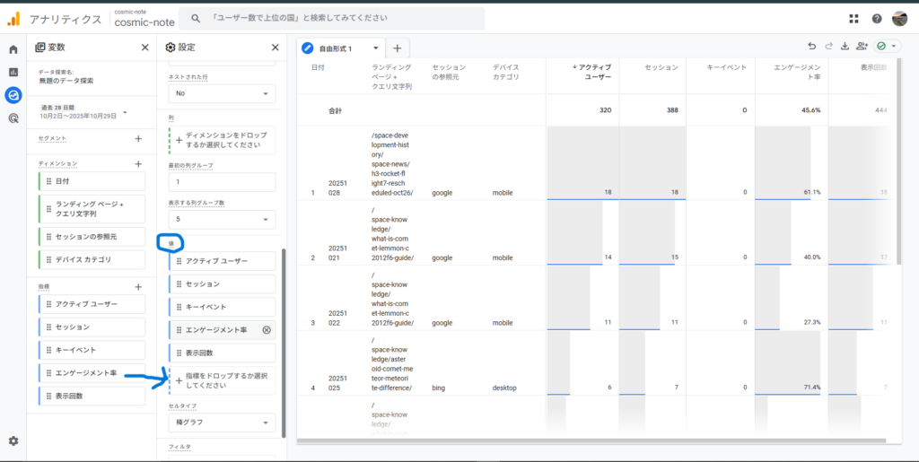
Task: Open Reports icon in the left sidebar
Action: [x=13, y=72]
